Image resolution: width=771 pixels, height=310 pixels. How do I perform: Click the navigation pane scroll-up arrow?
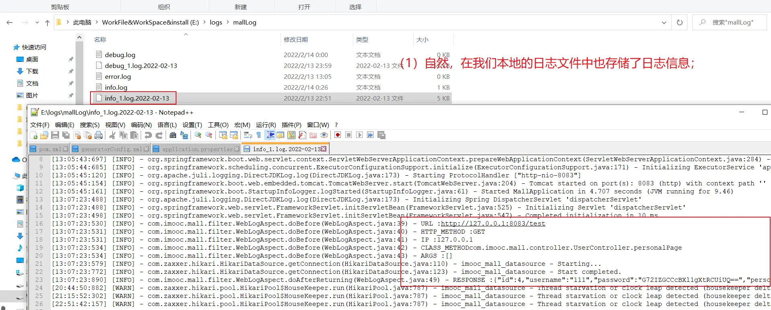[80, 37]
